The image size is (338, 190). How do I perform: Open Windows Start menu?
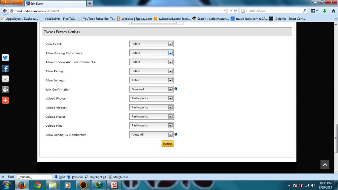(x=7, y=185)
